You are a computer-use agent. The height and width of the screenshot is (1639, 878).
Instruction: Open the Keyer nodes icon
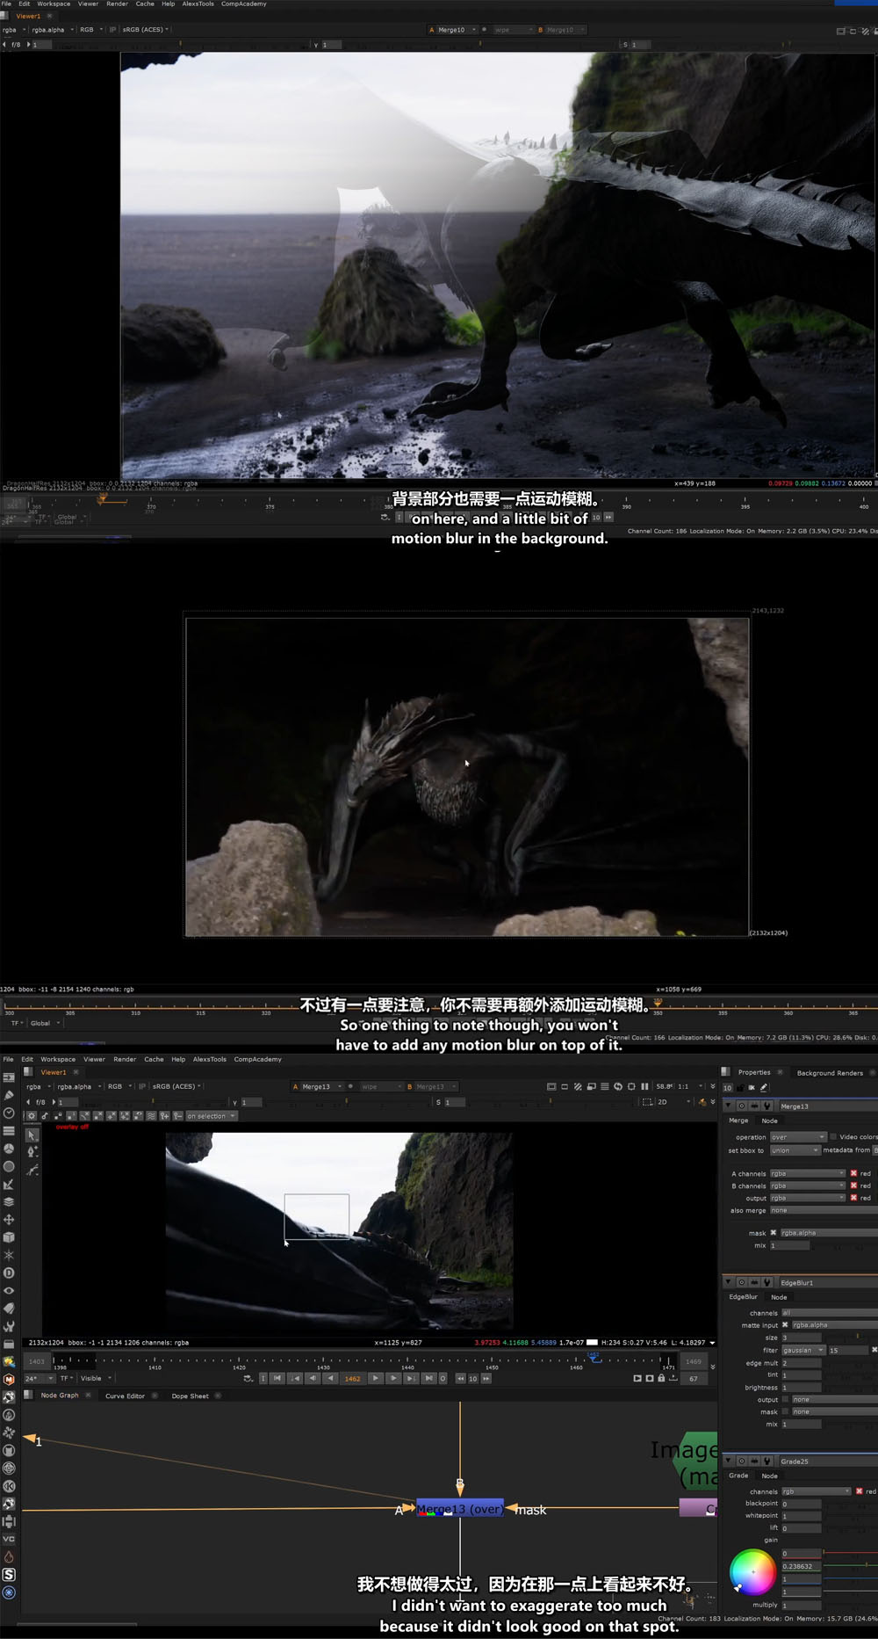point(9,1184)
